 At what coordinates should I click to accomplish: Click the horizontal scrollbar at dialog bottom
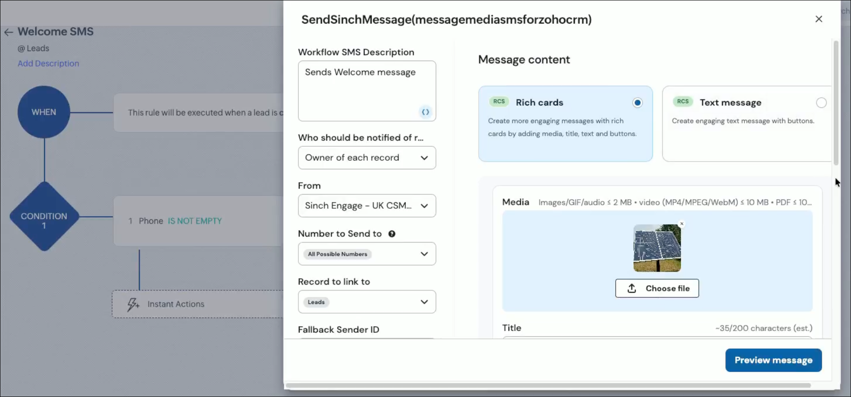(548, 386)
